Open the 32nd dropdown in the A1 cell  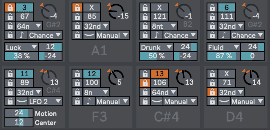point(97,26)
